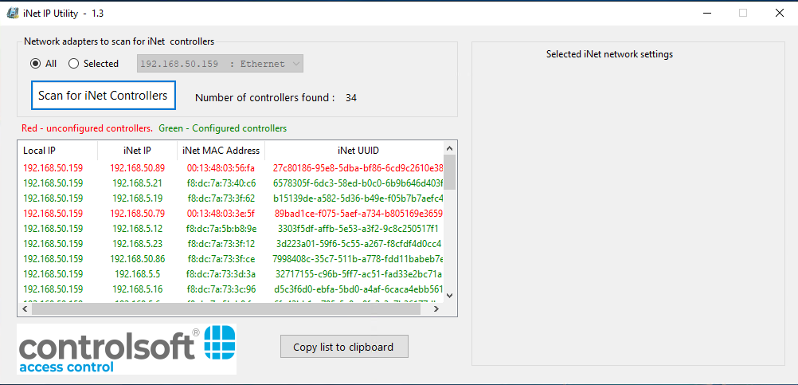Click UUID starting with 7998408c-35c7

tap(358, 259)
